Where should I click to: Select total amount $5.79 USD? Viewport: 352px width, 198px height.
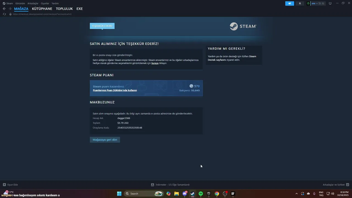(x=123, y=123)
